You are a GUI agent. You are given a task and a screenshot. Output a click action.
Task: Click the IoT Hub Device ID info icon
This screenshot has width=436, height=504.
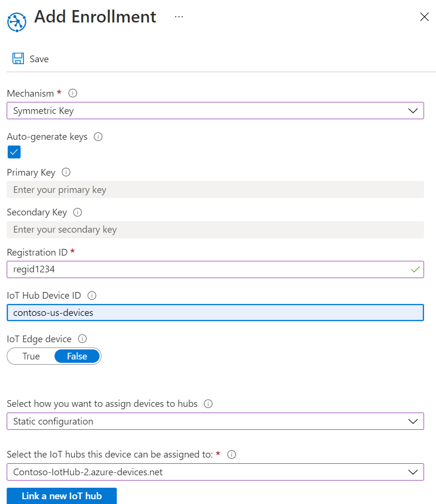92,296
